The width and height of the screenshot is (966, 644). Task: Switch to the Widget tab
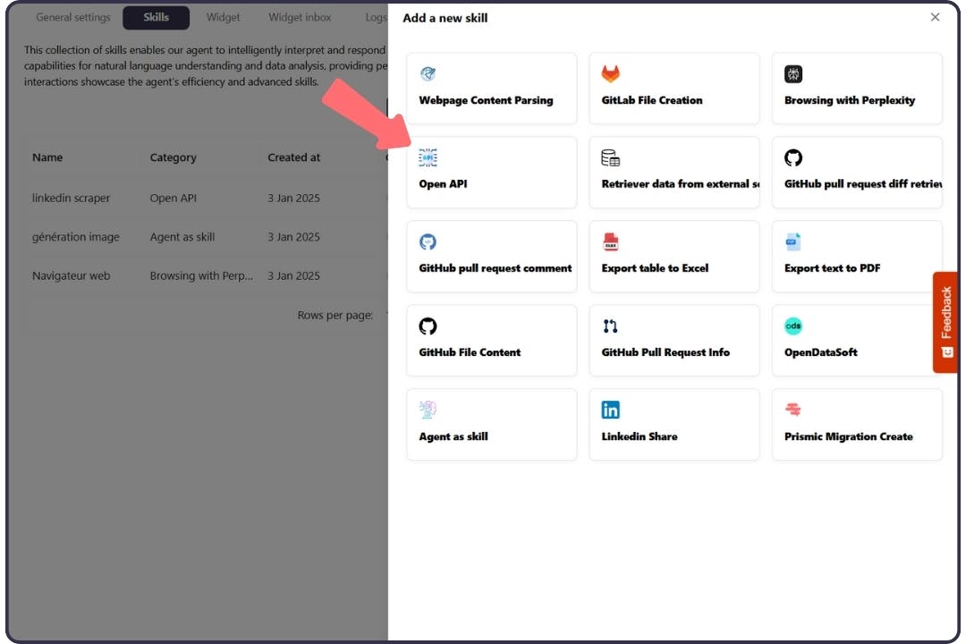click(x=223, y=17)
